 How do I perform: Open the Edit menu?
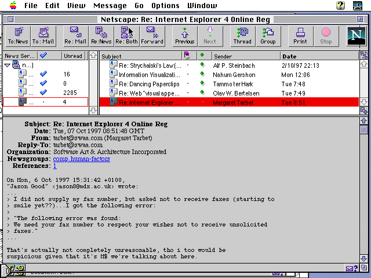click(x=52, y=5)
